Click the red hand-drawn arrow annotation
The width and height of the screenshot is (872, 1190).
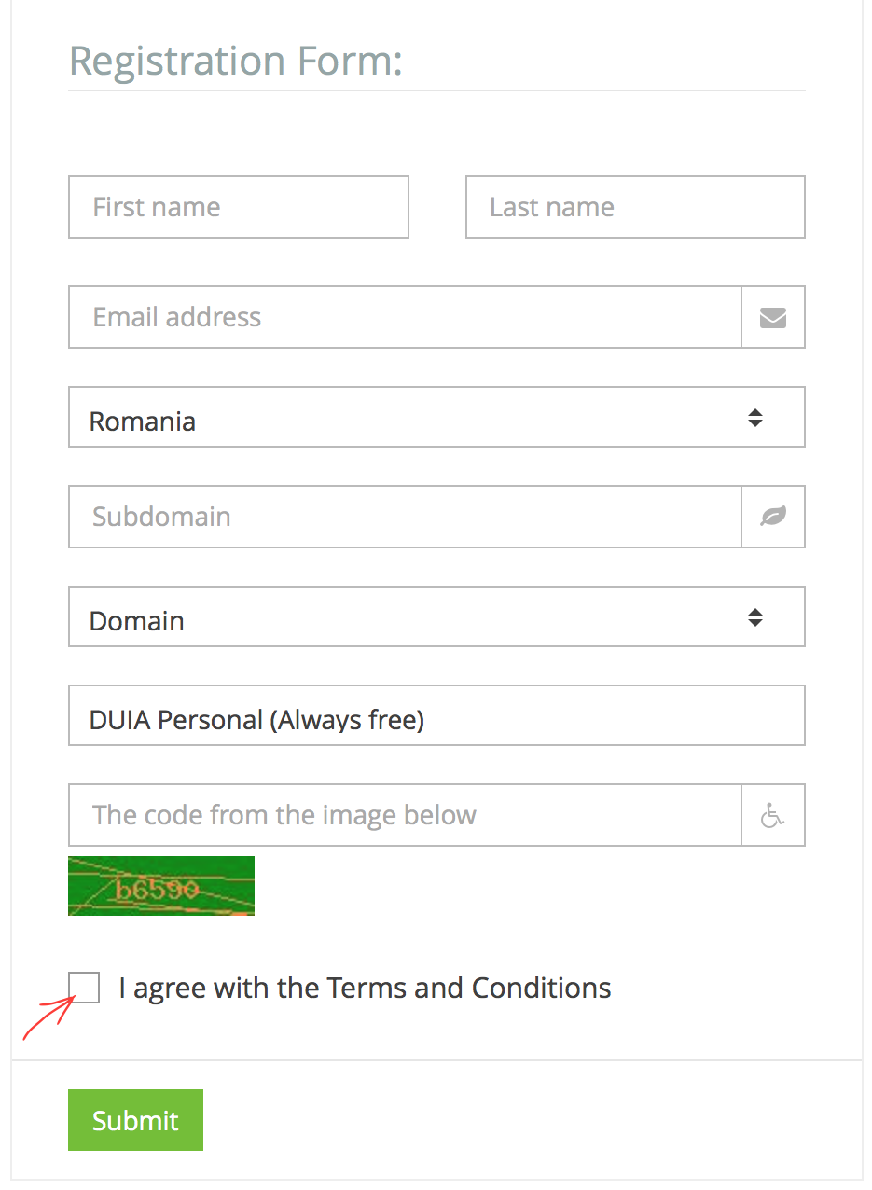48,1017
